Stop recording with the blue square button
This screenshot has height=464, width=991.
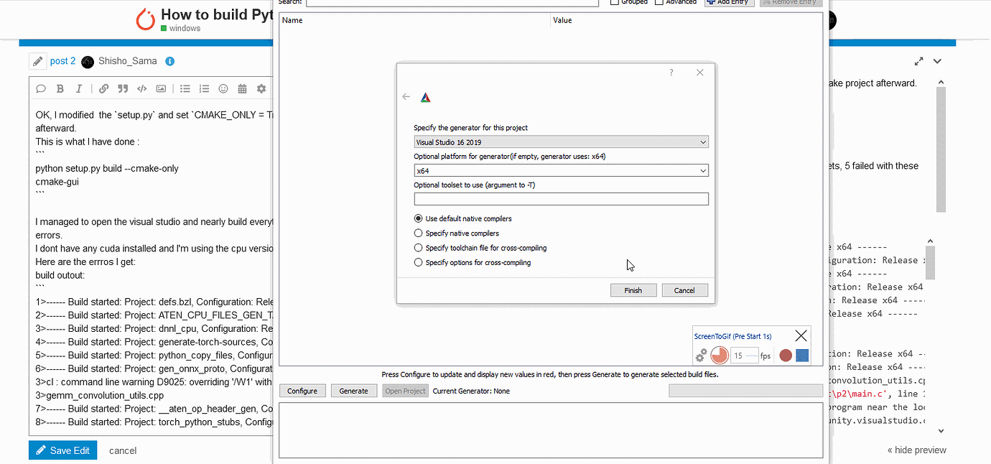pyautogui.click(x=802, y=355)
